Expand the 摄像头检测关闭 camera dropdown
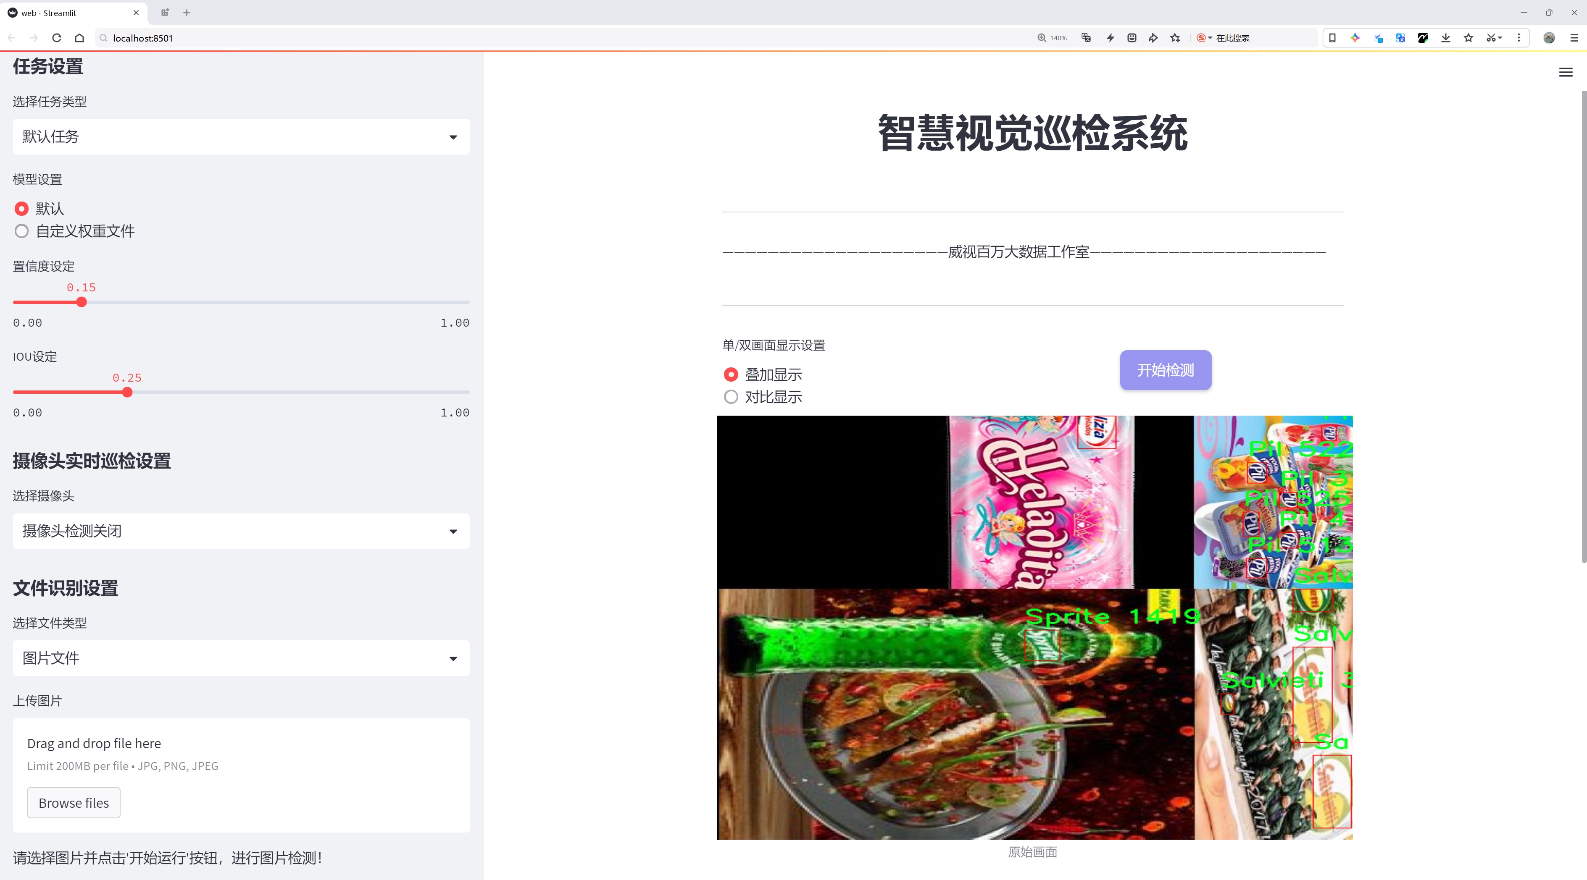The width and height of the screenshot is (1587, 880). pyautogui.click(x=241, y=531)
